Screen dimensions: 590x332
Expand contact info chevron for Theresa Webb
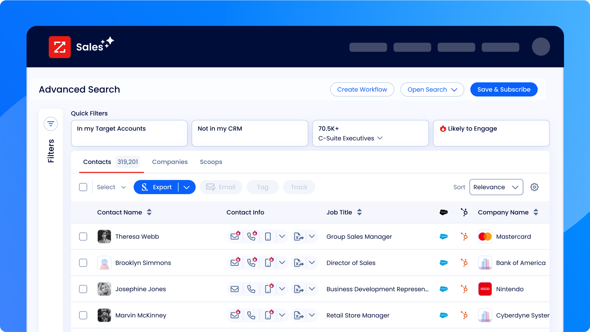tap(282, 236)
